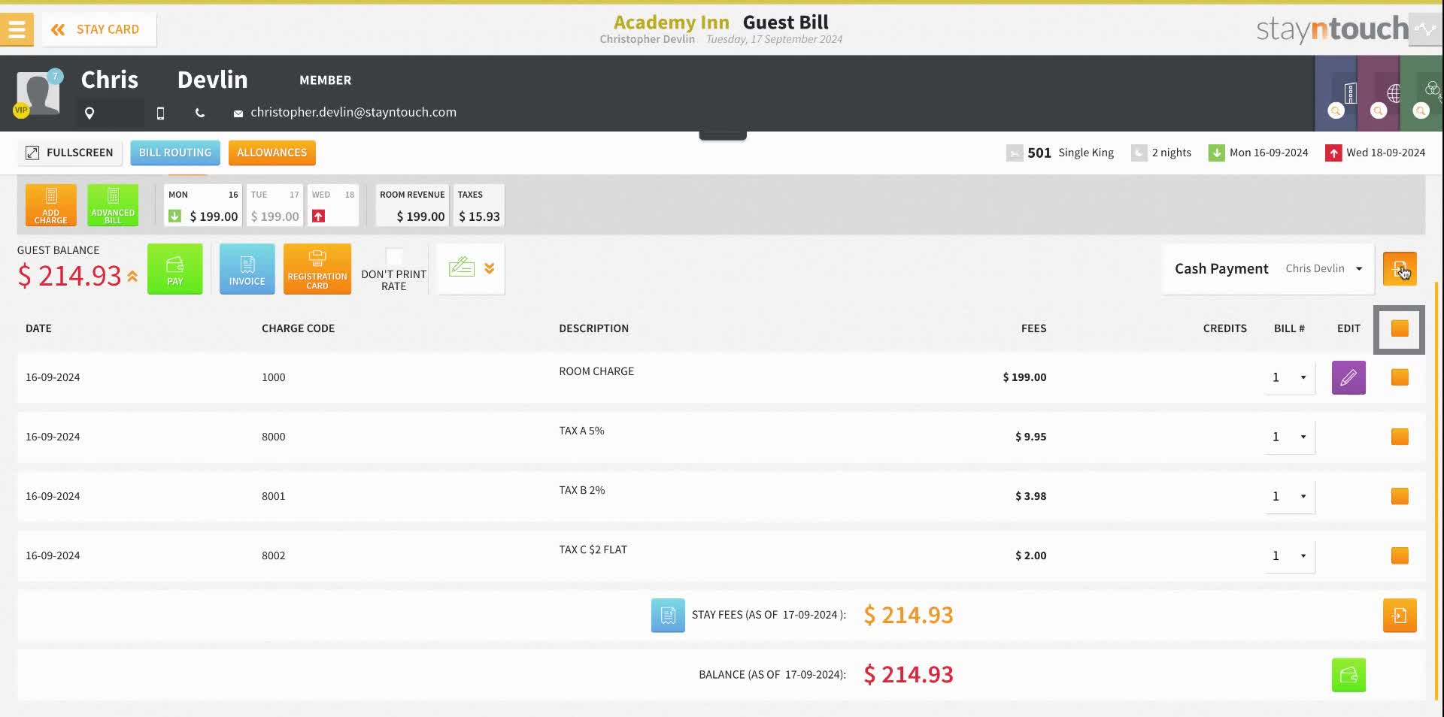The image size is (1444, 717).
Task: Expand the signature panel chevrons
Action: click(490, 268)
